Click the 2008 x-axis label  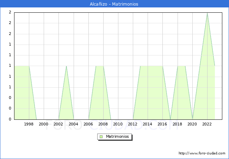coord(103,124)
